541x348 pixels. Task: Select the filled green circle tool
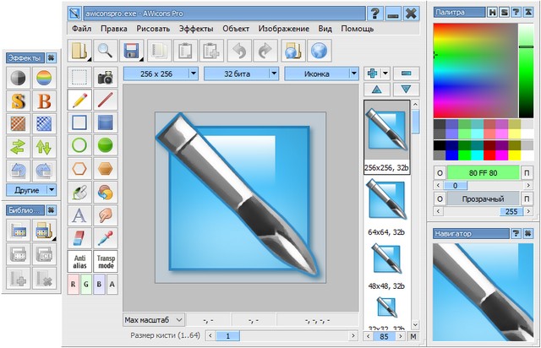point(106,146)
